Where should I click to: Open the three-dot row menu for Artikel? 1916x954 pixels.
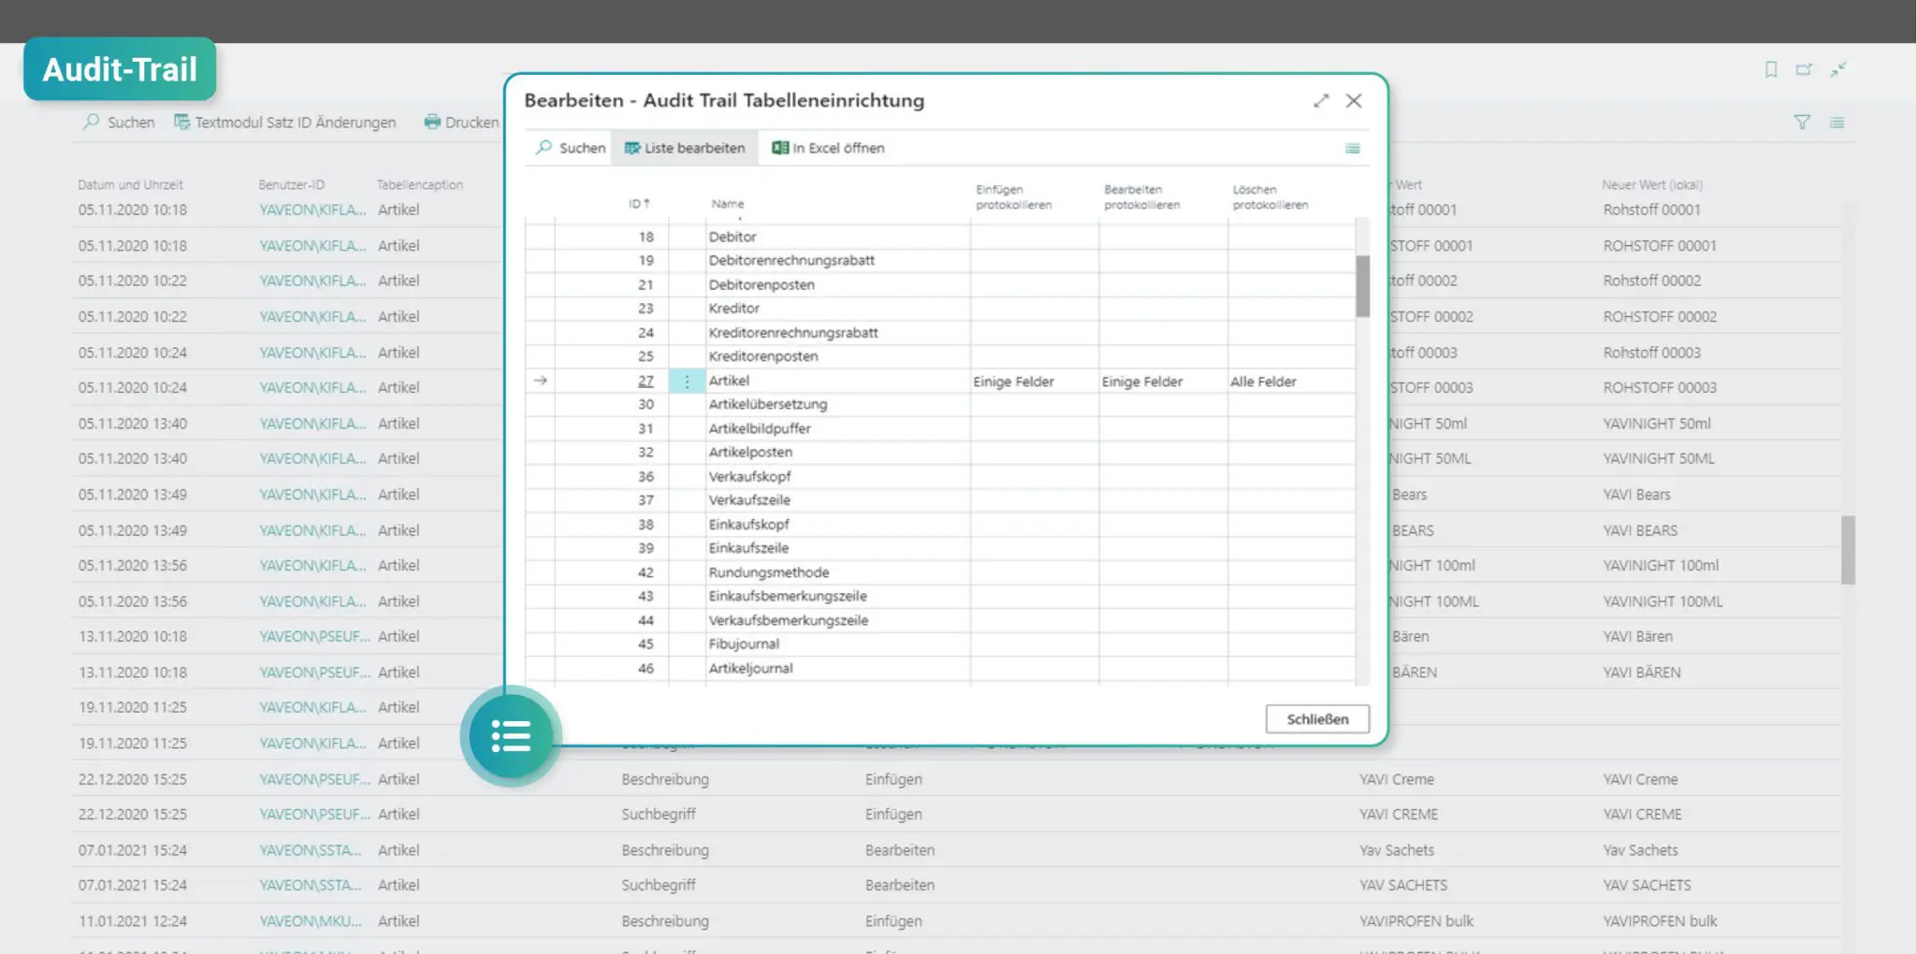point(687,382)
